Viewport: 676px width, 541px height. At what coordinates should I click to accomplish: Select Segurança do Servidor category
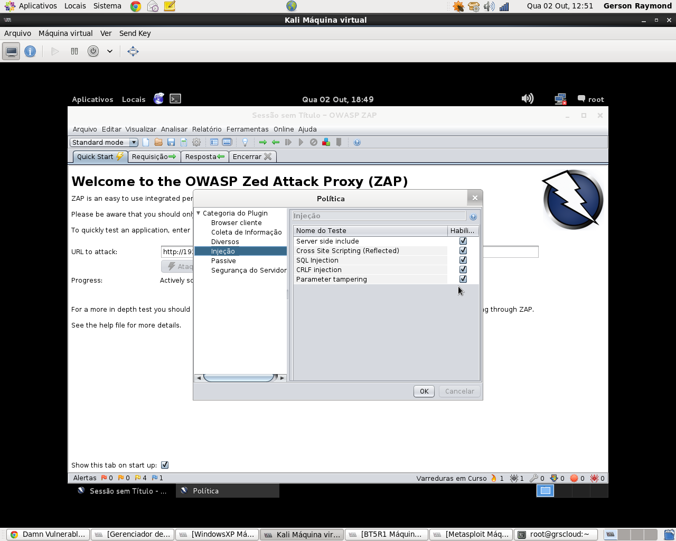click(249, 270)
